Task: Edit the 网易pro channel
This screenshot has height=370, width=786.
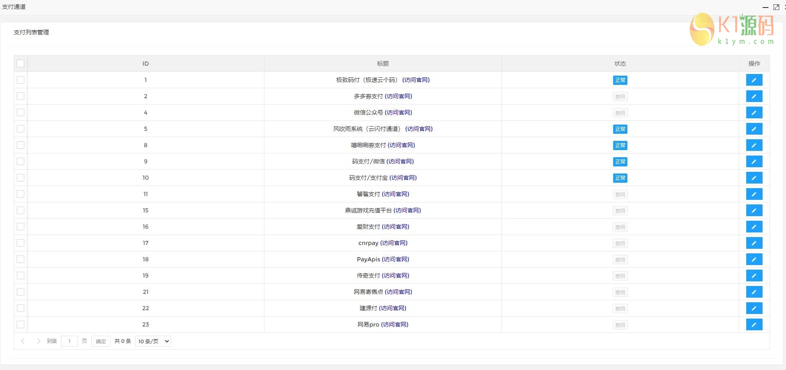Action: (754, 324)
